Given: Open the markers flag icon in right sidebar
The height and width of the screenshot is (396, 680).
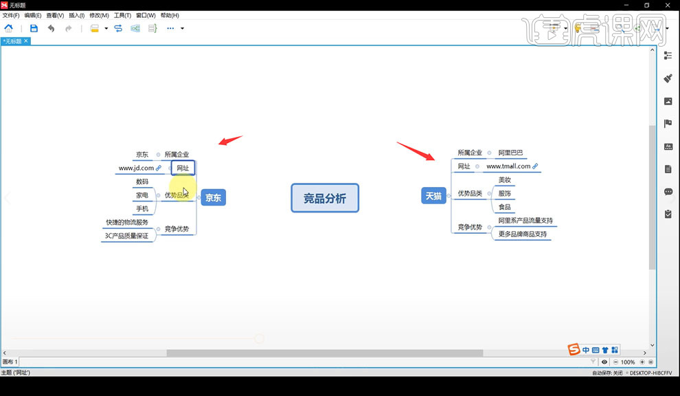Looking at the screenshot, I should click(x=668, y=123).
